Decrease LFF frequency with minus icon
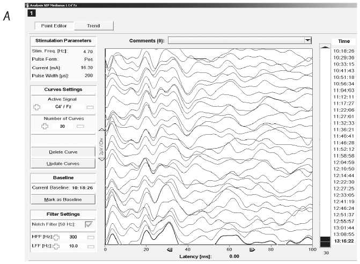This screenshot has width=360, height=264. tap(91, 246)
